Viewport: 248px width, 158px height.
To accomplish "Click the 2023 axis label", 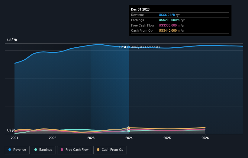I will 91,138.
